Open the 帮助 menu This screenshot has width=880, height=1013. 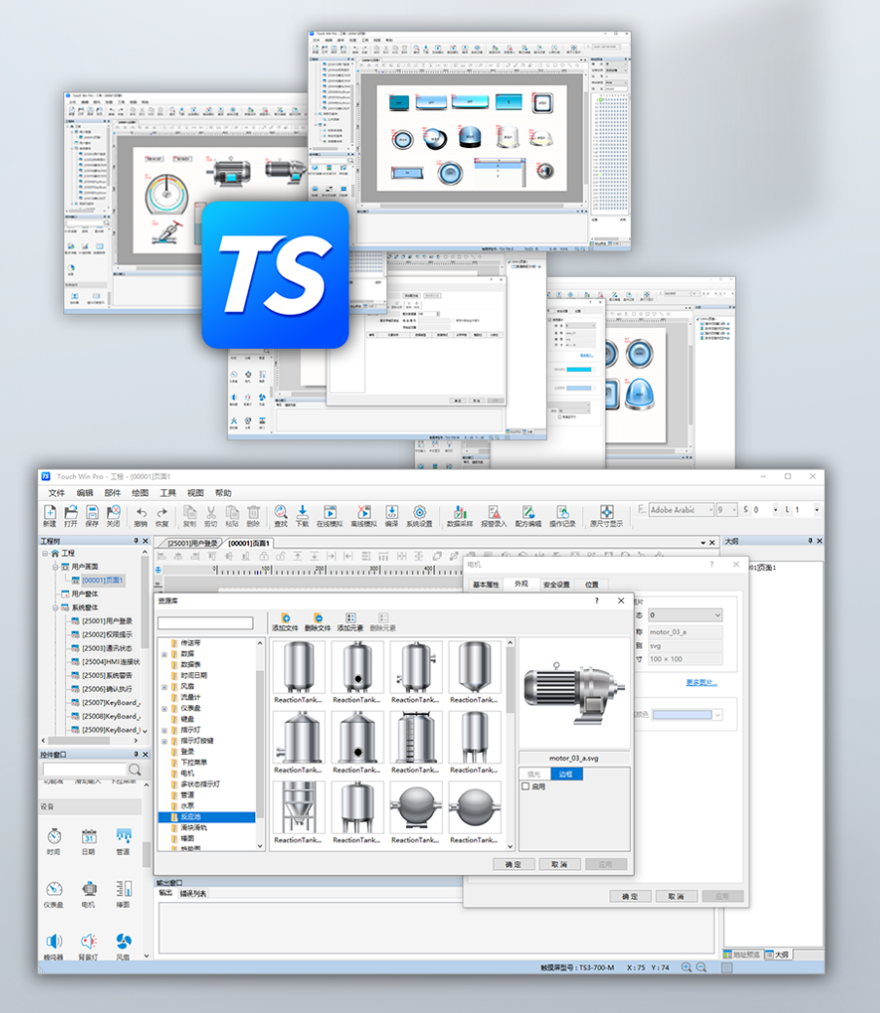click(223, 493)
